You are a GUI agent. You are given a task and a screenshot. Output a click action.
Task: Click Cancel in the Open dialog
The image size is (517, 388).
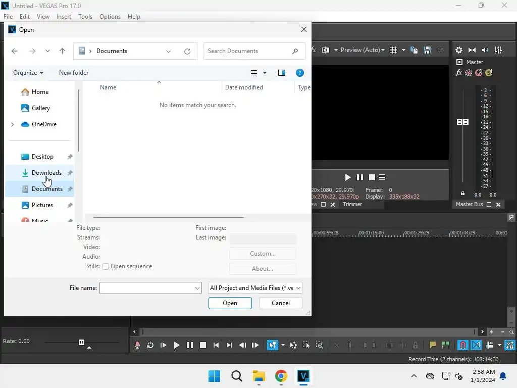281,303
